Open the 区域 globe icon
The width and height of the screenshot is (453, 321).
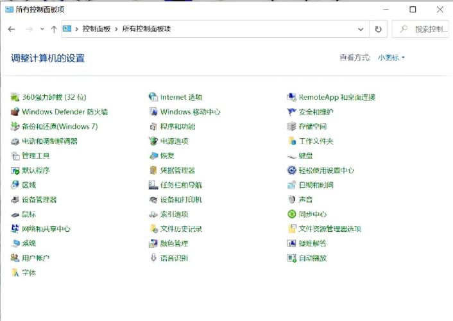coord(15,185)
